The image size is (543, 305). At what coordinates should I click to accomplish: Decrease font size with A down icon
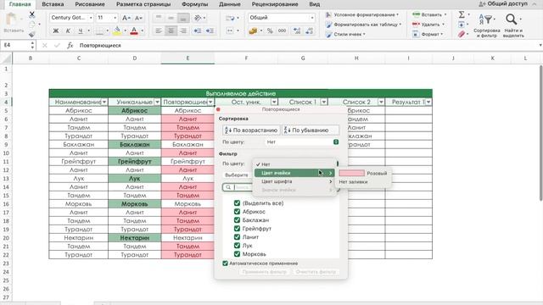tap(138, 18)
